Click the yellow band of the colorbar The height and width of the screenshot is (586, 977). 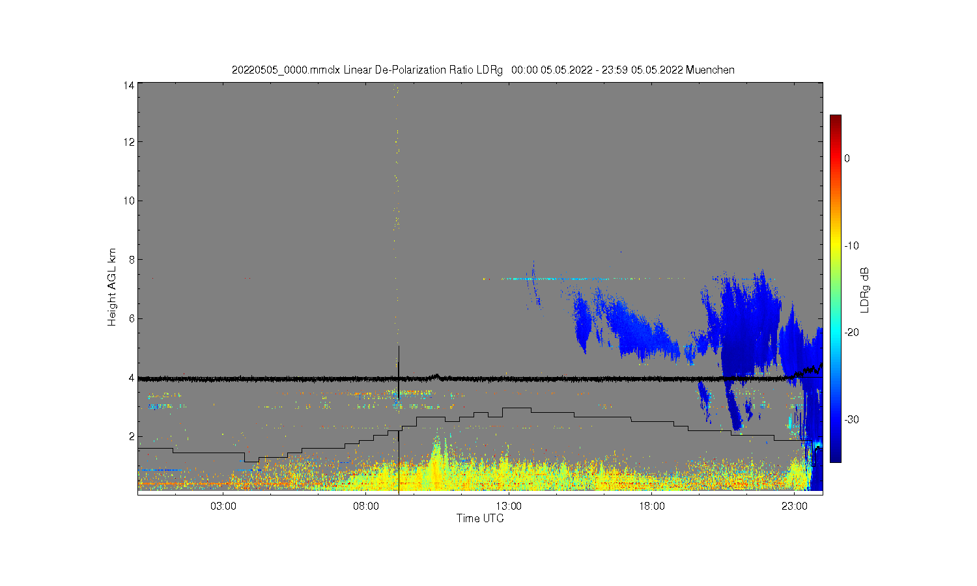[x=836, y=245]
